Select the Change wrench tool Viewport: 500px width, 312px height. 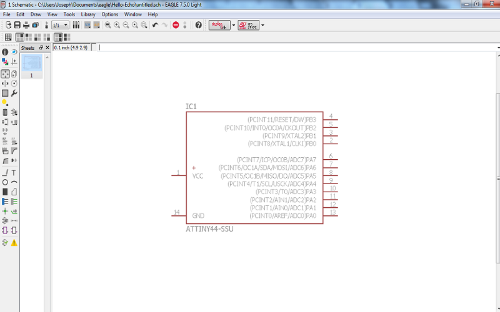point(14,93)
